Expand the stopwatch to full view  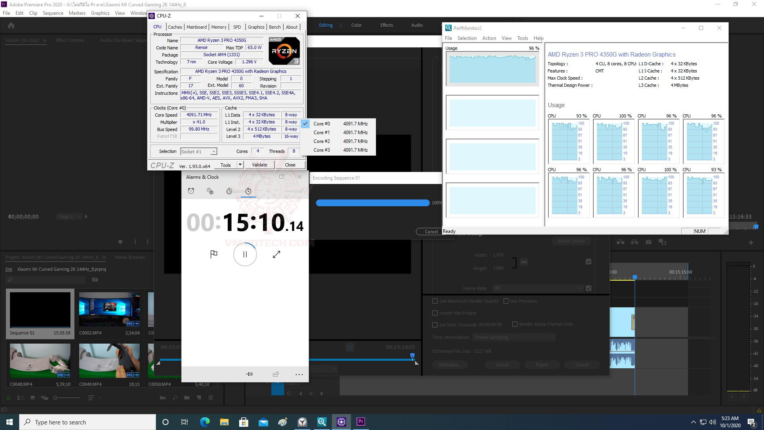tap(277, 254)
